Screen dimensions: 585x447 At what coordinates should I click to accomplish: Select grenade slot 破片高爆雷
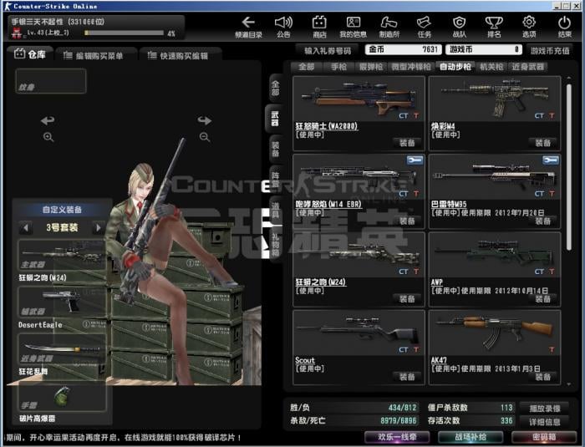[x=62, y=396]
